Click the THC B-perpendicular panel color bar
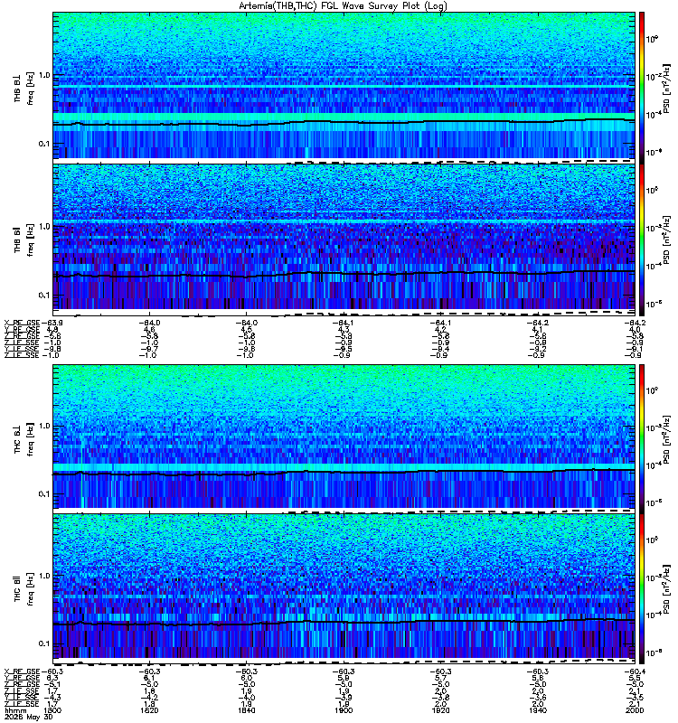The width and height of the screenshot is (678, 723). (642, 437)
